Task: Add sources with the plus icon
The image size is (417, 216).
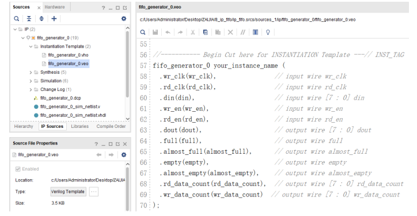Action: tap(54, 18)
